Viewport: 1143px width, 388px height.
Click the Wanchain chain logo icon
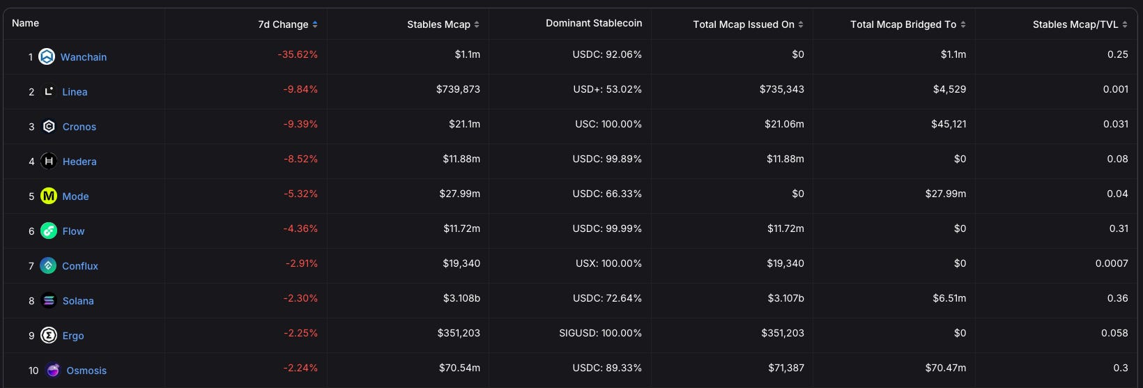[x=47, y=57]
